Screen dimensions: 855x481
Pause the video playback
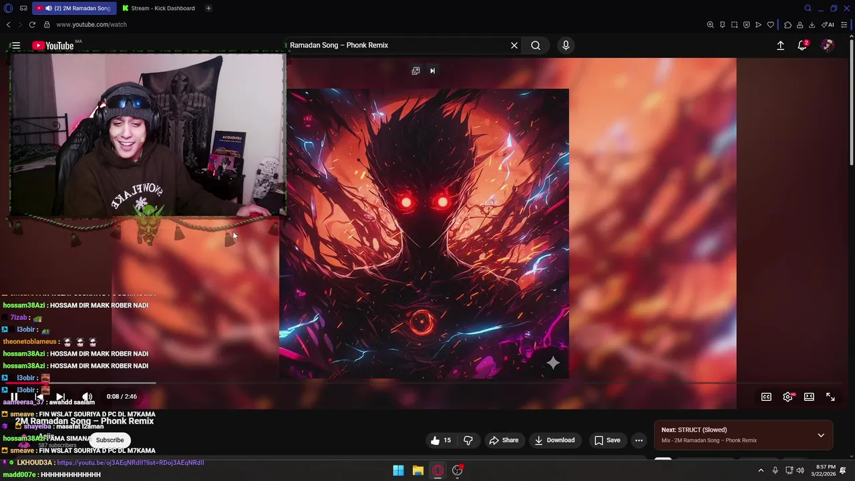pyautogui.click(x=14, y=397)
